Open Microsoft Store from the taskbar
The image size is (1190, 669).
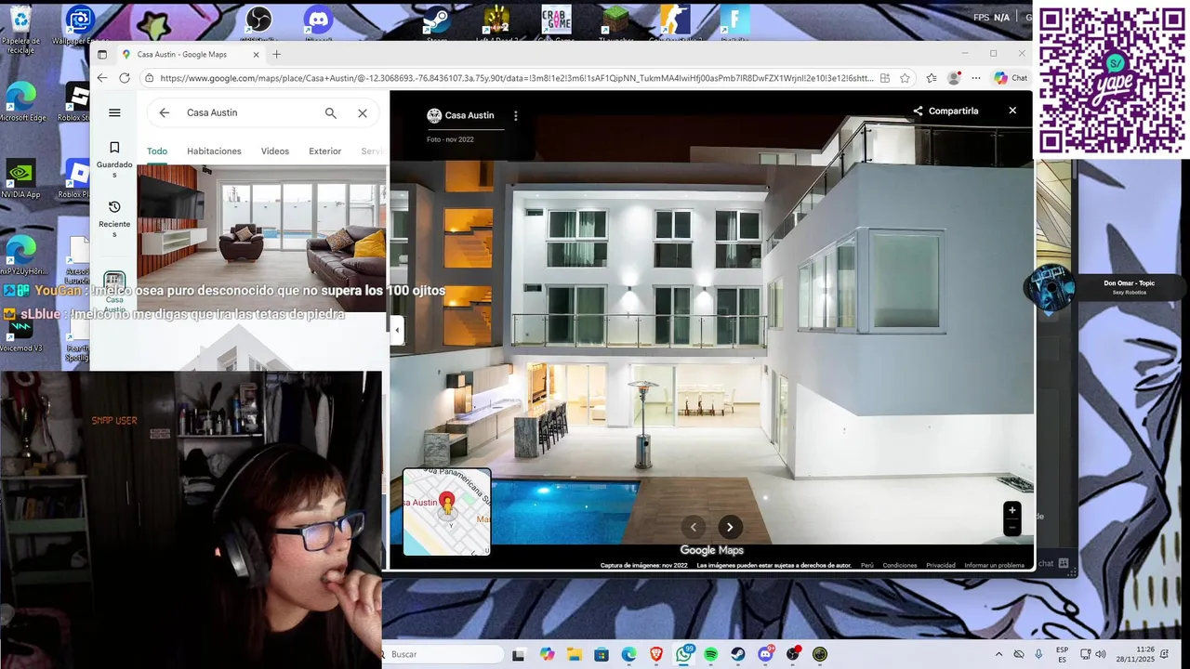pos(602,654)
